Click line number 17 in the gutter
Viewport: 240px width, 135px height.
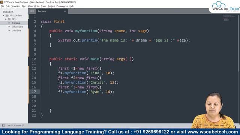click(x=34, y=92)
